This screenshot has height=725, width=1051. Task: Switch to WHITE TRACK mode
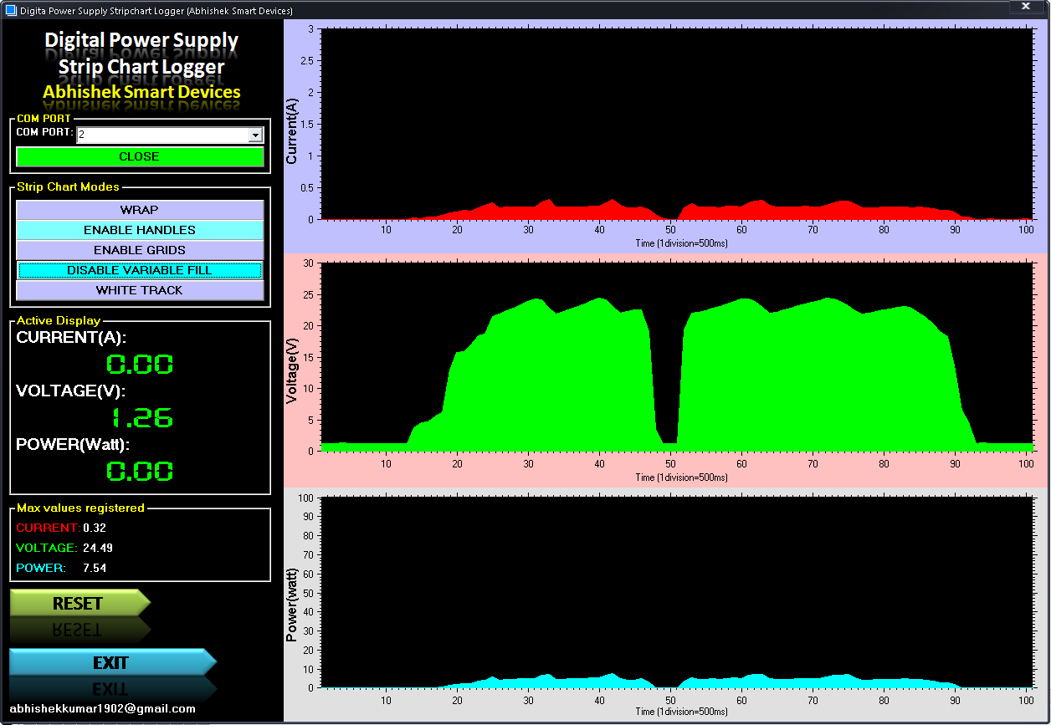140,290
